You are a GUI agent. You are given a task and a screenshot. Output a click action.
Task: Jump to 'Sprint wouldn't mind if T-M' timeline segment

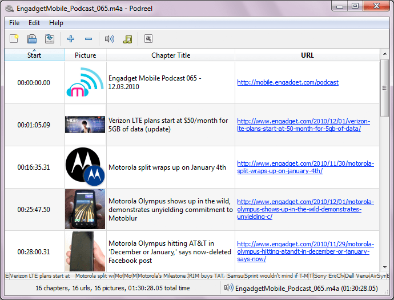pyautogui.click(x=276, y=276)
